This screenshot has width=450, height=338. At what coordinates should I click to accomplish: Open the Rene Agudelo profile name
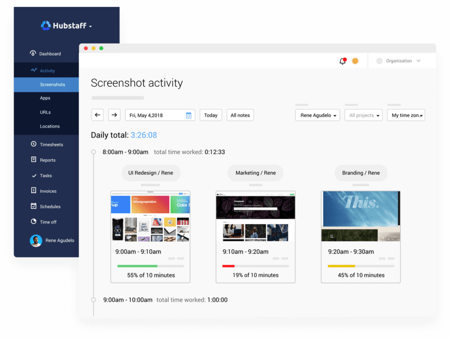click(60, 240)
